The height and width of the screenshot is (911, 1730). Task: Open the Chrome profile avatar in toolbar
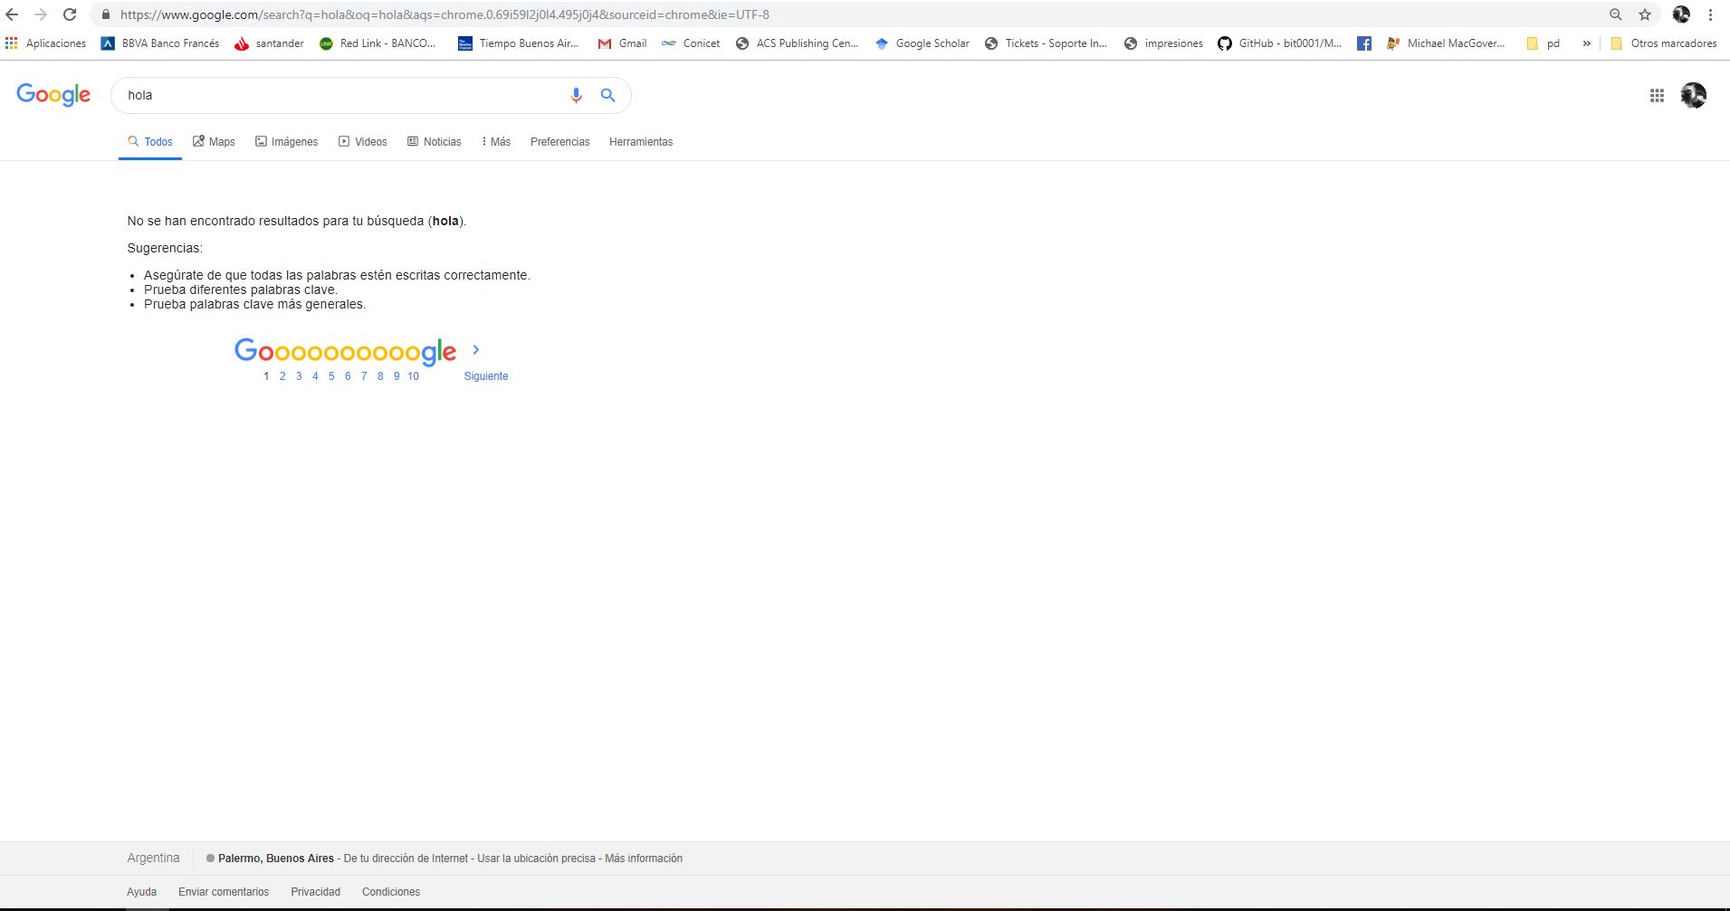pyautogui.click(x=1681, y=14)
